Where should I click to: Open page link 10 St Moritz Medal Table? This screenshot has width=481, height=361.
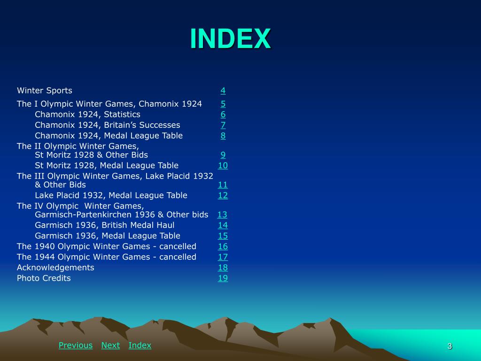pos(223,165)
